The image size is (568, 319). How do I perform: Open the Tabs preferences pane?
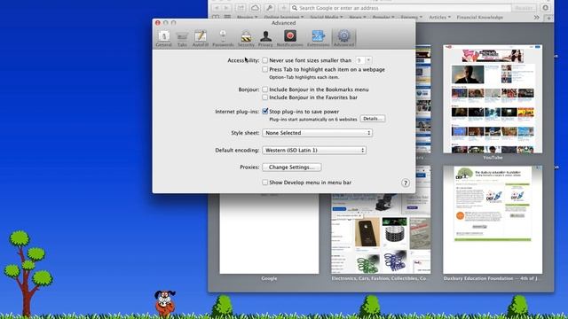click(x=182, y=38)
